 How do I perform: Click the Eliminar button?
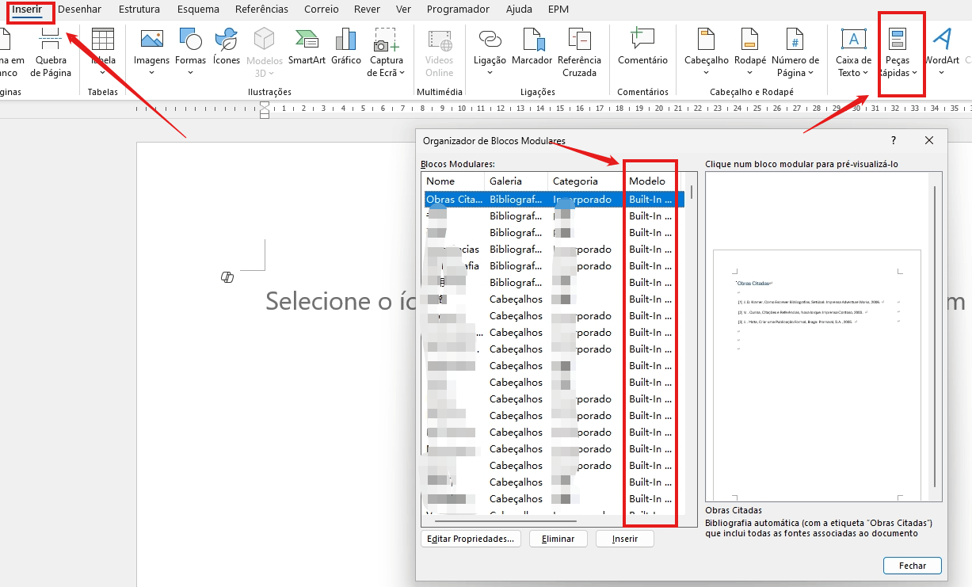pos(558,539)
